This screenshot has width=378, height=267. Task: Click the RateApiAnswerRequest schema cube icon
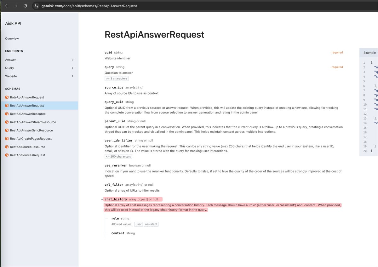pyautogui.click(x=7, y=97)
